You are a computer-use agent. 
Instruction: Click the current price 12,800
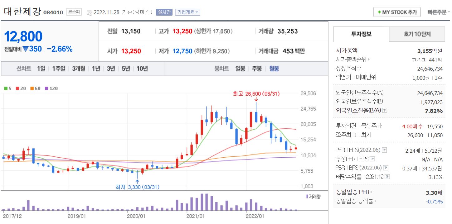click(23, 36)
